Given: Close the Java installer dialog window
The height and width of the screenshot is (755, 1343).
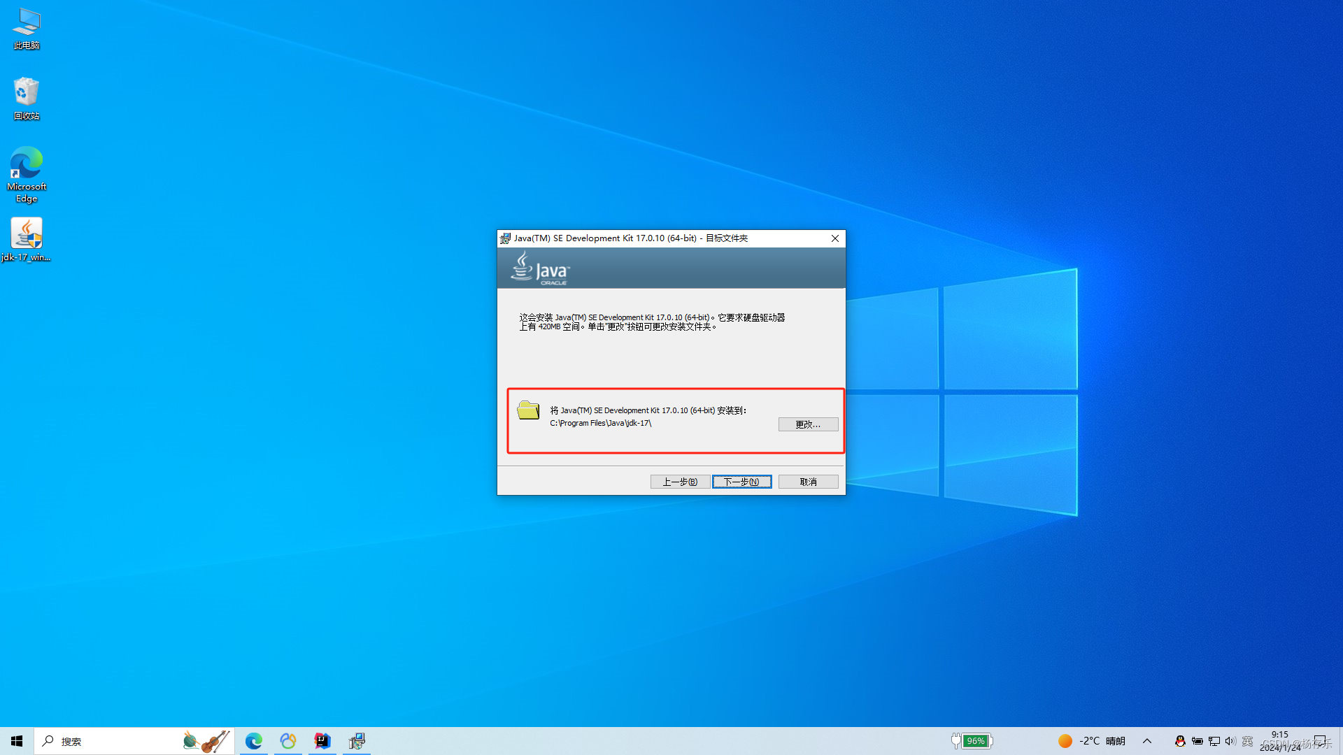Looking at the screenshot, I should [x=834, y=238].
